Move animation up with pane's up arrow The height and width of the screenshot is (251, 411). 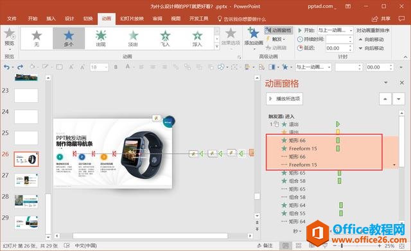coord(385,99)
